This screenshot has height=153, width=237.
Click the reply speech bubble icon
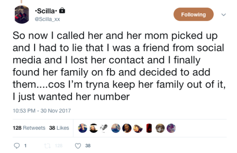17,146
